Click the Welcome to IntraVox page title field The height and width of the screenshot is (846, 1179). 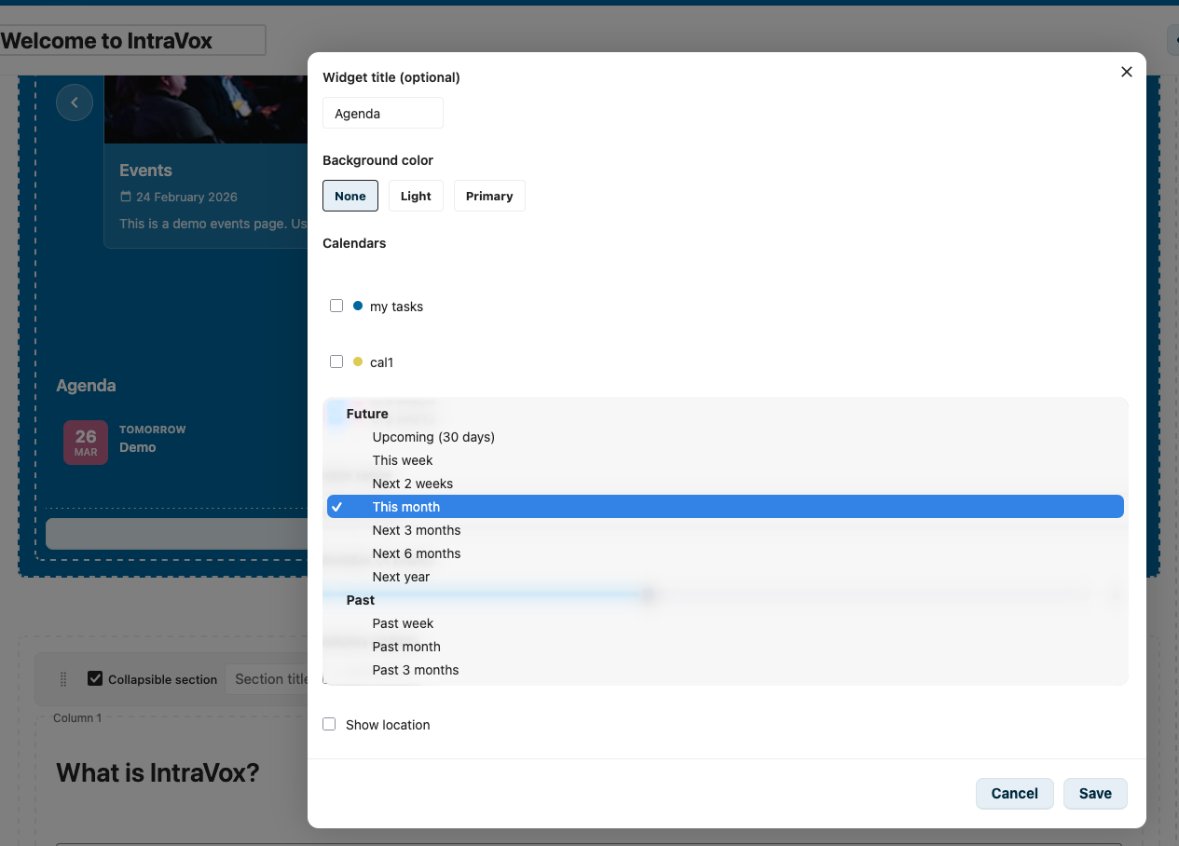132,41
